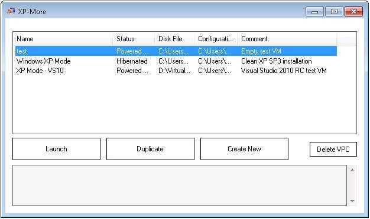The image size is (370, 219).
Task: Sort list by Name column header
Action: (63, 39)
